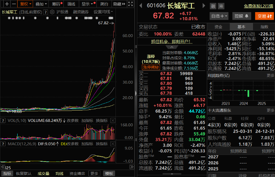Toggle 融资融券 overlay
This screenshot has height=177, width=275.
(81, 12)
